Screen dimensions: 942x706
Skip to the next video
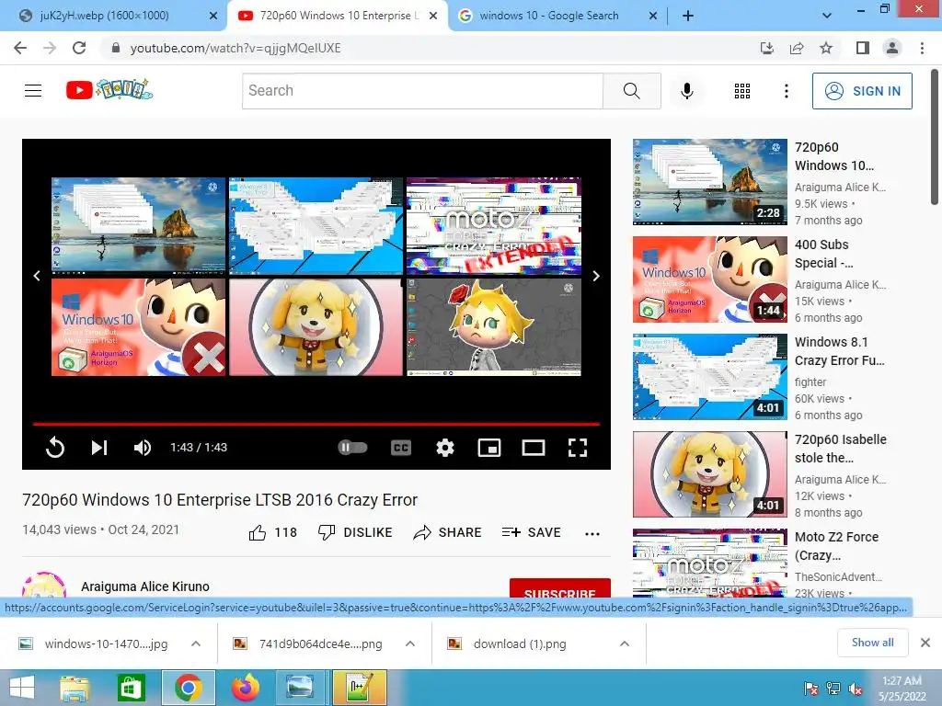click(x=99, y=448)
